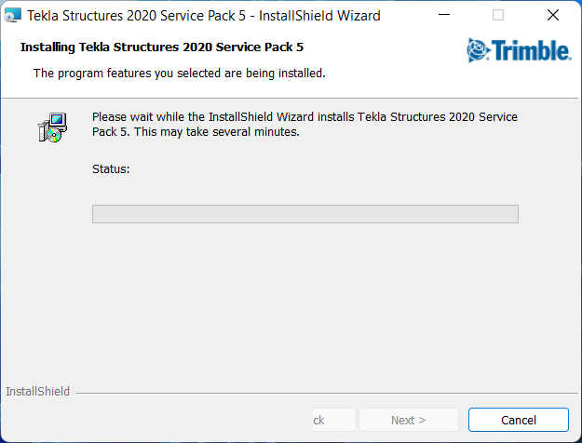Click the computer and CD setup icon

(x=52, y=128)
